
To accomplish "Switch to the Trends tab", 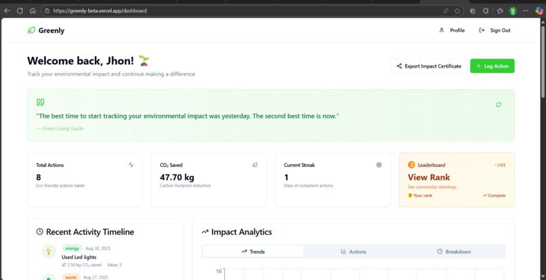I will coord(253,252).
